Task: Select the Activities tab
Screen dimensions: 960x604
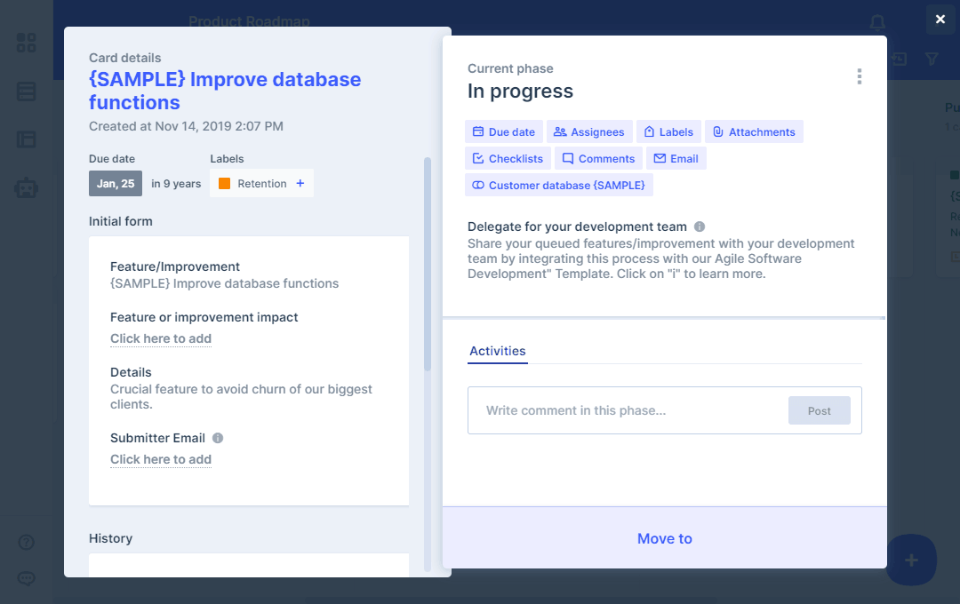Action: pos(498,351)
